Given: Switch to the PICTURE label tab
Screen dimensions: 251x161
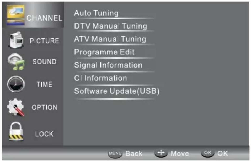Looking at the screenshot, I should [x=44, y=41].
